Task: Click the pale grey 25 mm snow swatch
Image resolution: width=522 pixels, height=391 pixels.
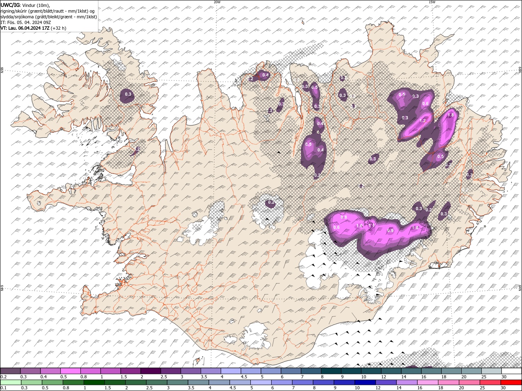Action: [x=491, y=371]
